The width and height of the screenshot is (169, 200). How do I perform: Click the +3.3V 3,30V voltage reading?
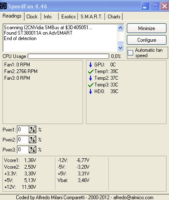click(x=20, y=174)
